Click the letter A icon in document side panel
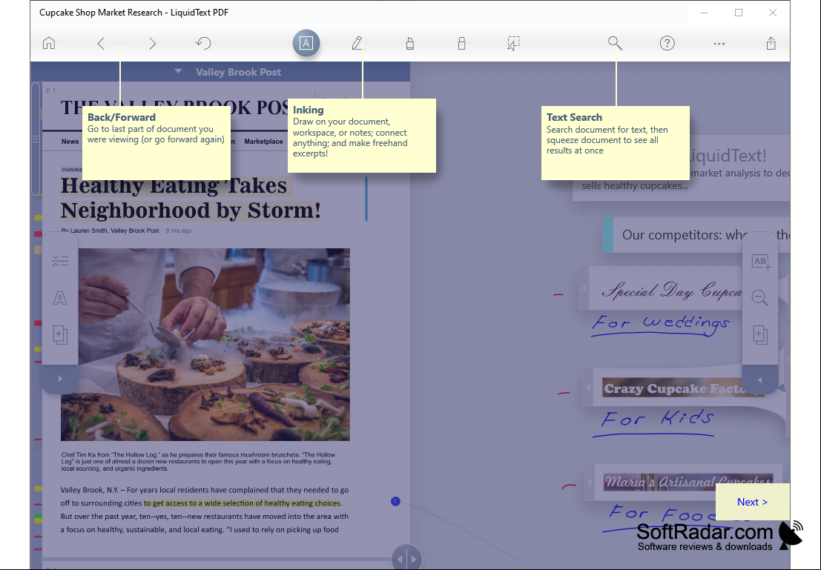This screenshot has width=821, height=570. [60, 298]
